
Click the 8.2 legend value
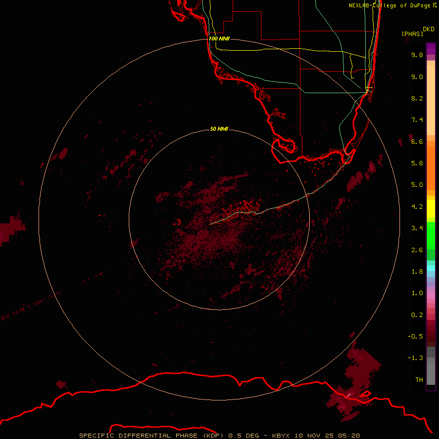point(417,98)
